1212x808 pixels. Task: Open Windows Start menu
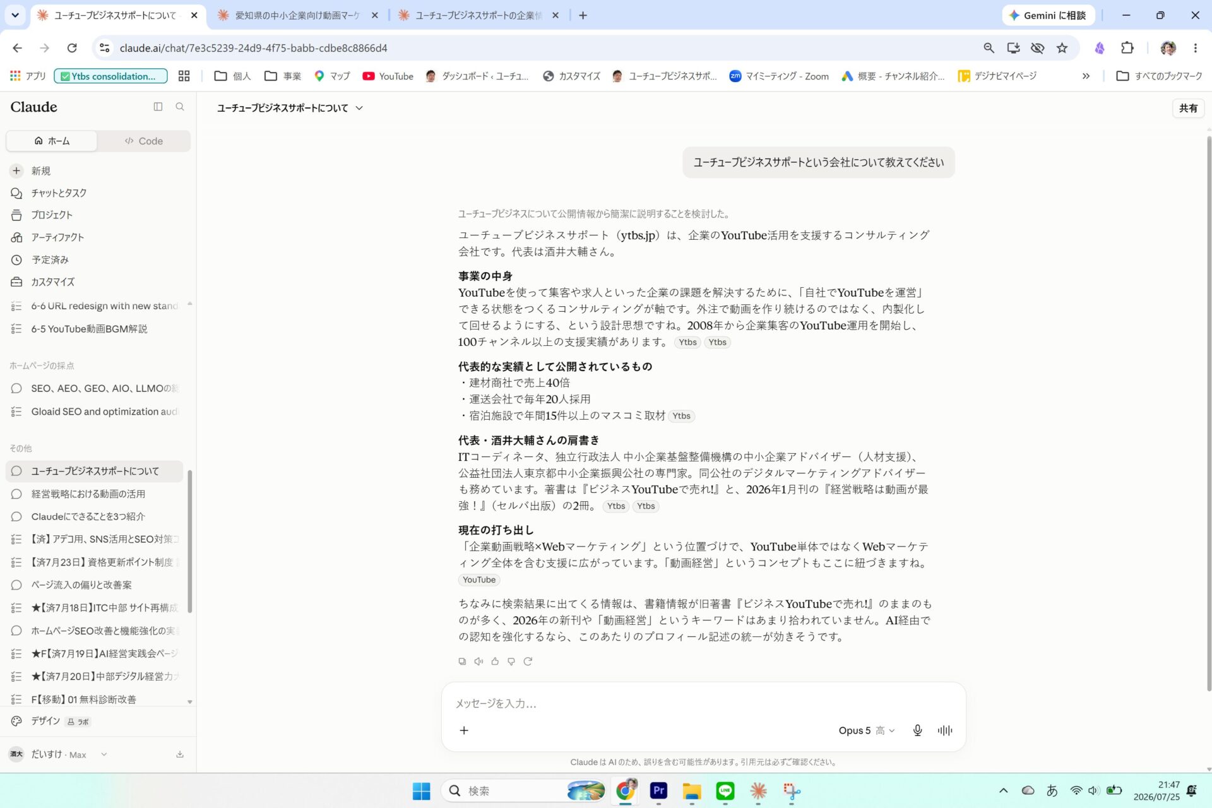421,791
